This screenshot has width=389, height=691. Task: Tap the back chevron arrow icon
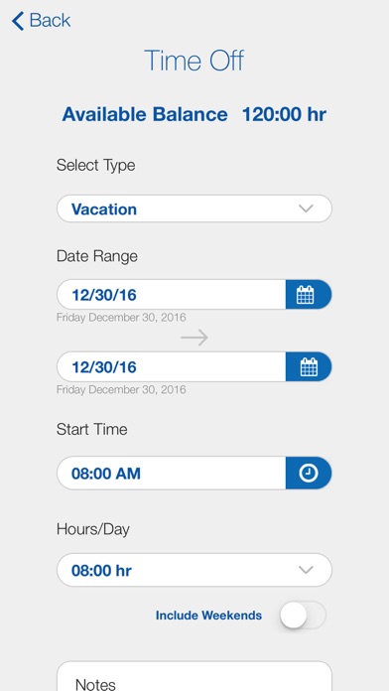tap(18, 21)
